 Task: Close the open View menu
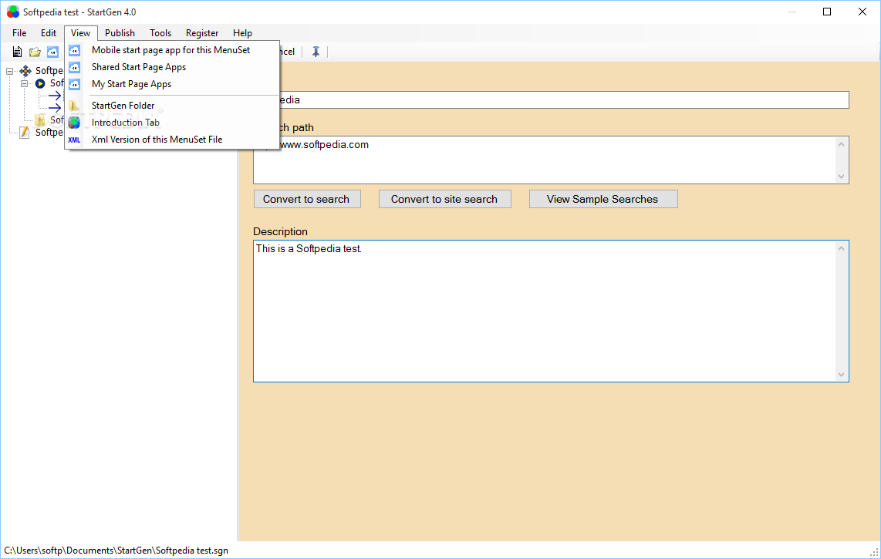(80, 33)
